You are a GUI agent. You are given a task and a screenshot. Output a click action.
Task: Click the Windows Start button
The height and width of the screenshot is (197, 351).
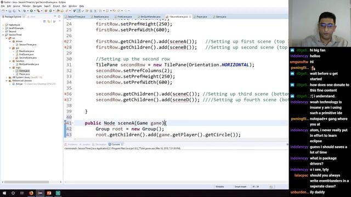(4, 193)
